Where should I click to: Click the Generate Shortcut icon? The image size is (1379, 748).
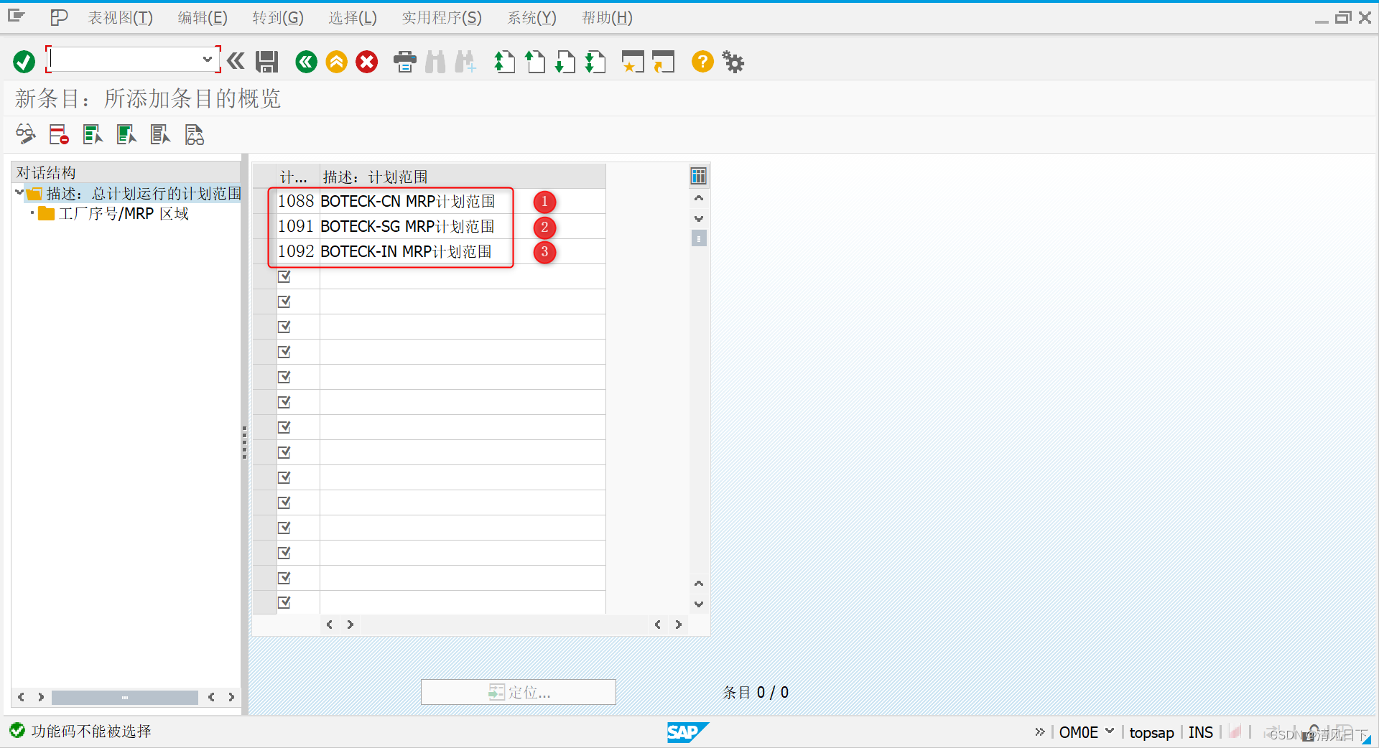point(664,62)
